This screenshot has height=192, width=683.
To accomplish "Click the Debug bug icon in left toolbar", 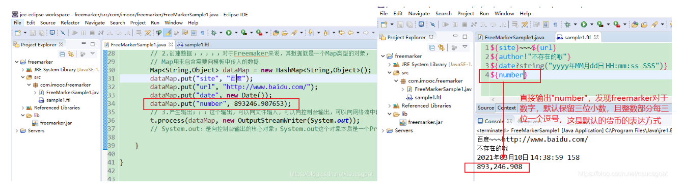I will pyautogui.click(x=213, y=33).
